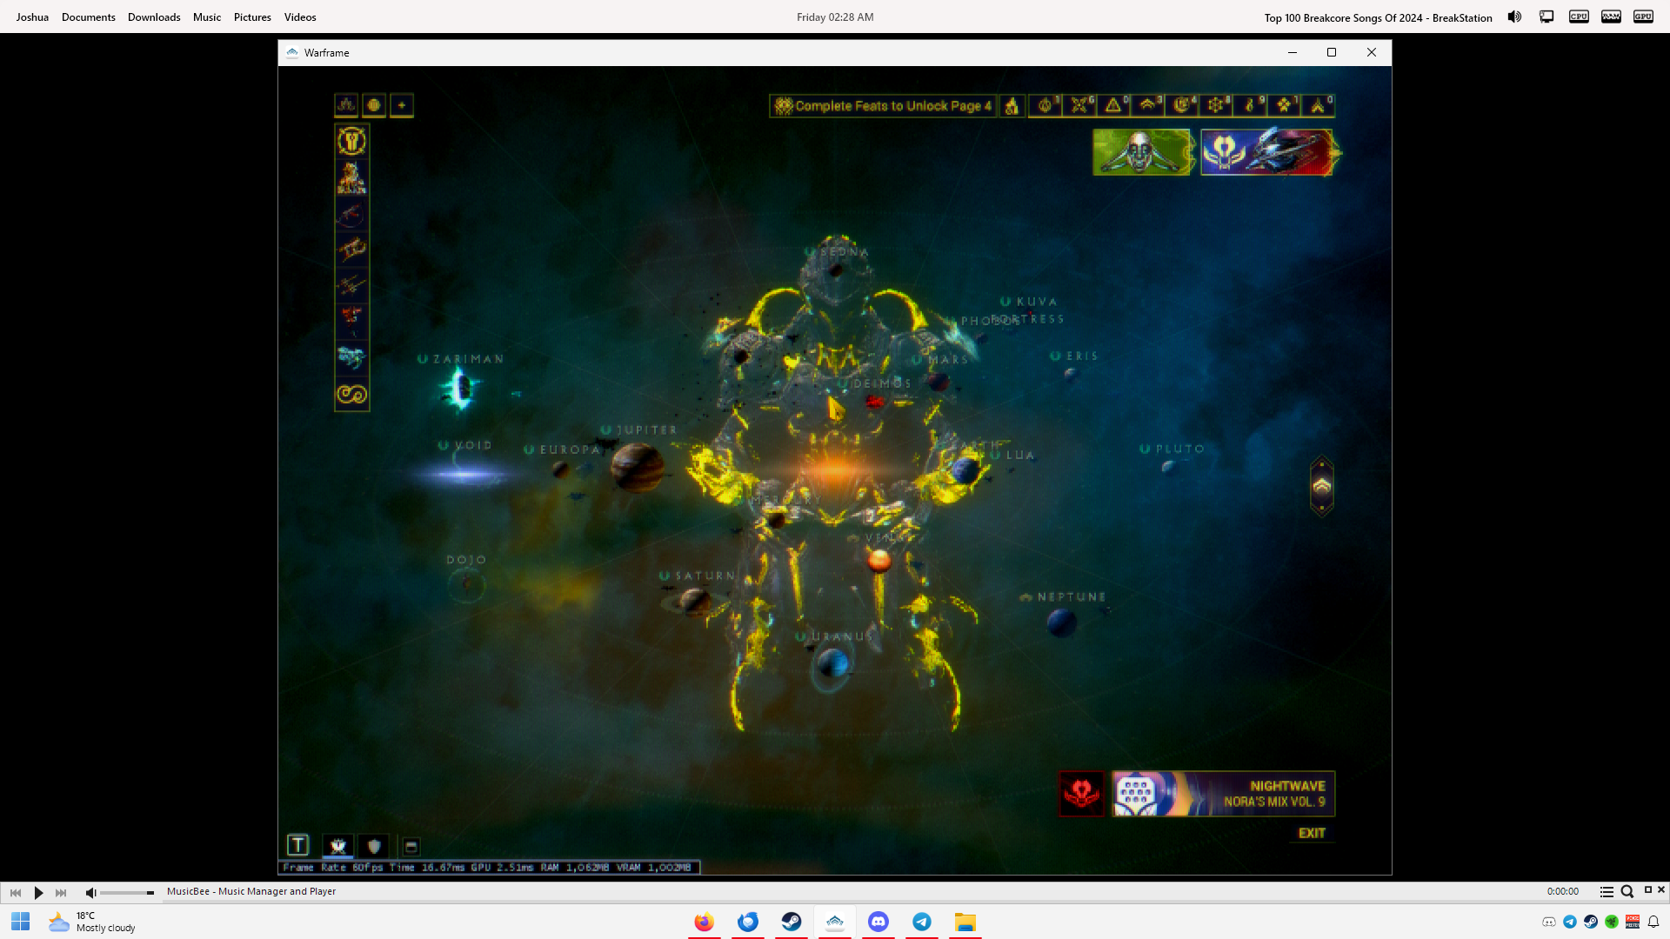Click the T text chat icon bottom-left
Screen dimensions: 1670x939
297,845
